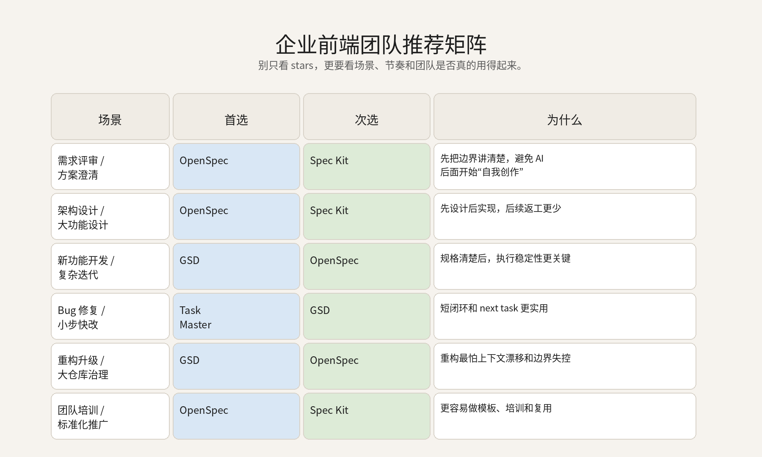Click Spec Kit second choice in 团队培训 row
762x457 pixels.
tap(367, 416)
